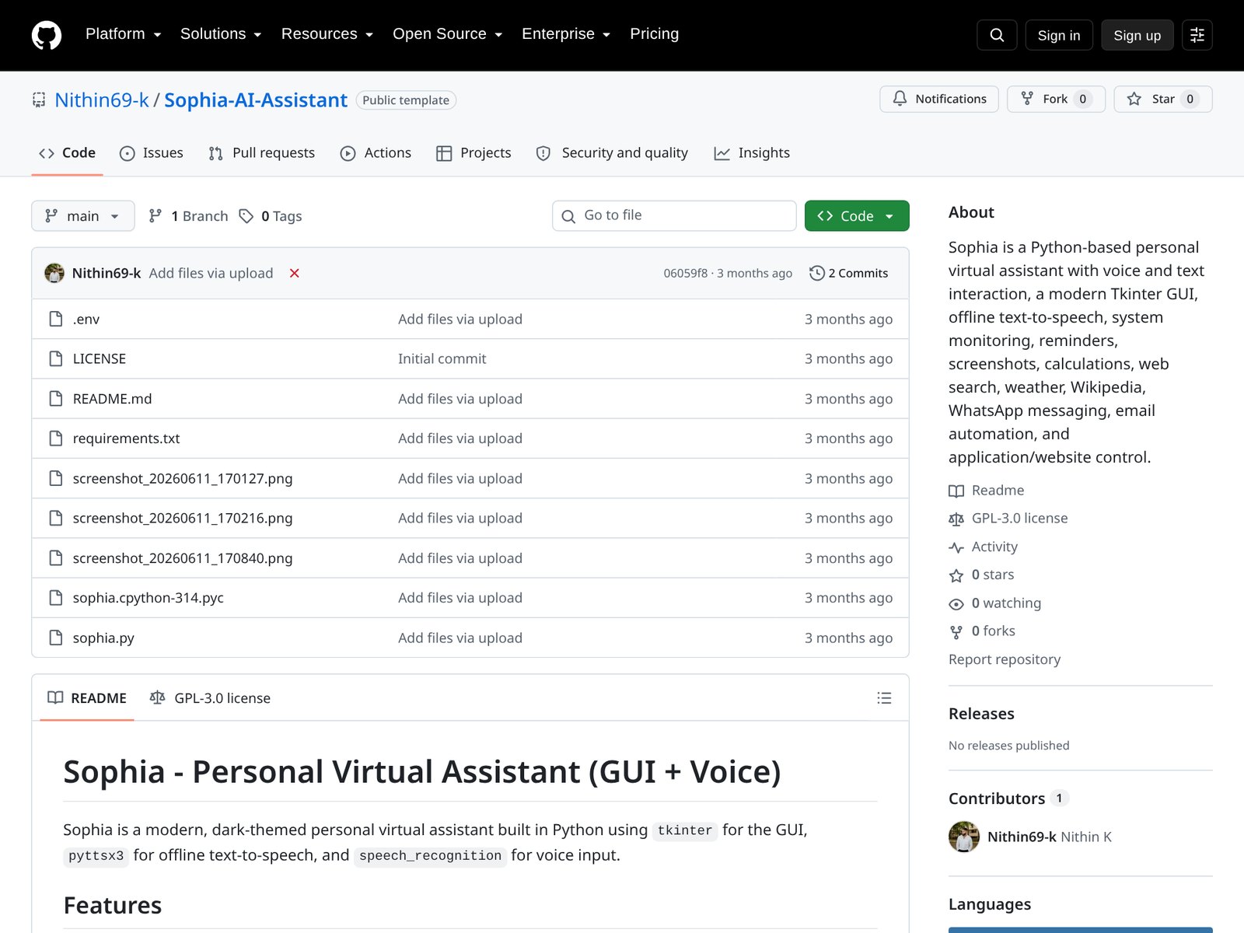
Task: Open the Security and quality tab
Action: pyautogui.click(x=613, y=153)
